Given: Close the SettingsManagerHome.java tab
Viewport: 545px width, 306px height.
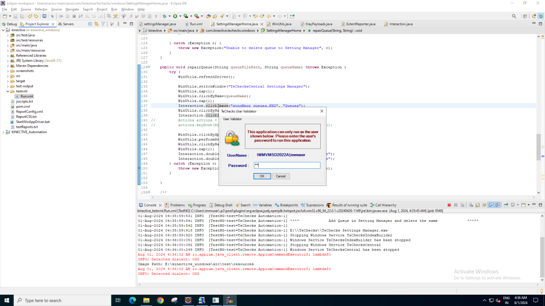Looking at the screenshot, I should 262,24.
